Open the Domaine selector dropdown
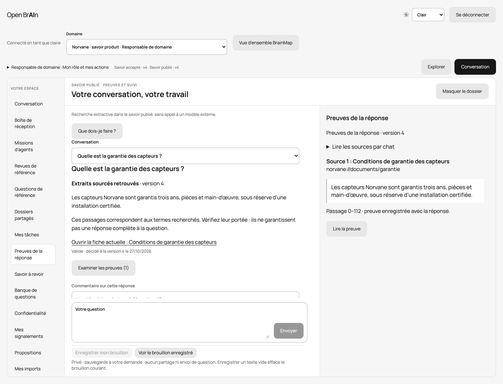 [146, 47]
